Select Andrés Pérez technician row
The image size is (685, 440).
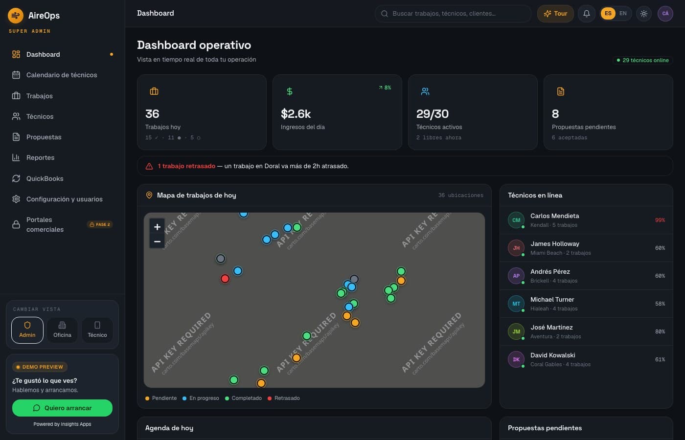coord(586,276)
